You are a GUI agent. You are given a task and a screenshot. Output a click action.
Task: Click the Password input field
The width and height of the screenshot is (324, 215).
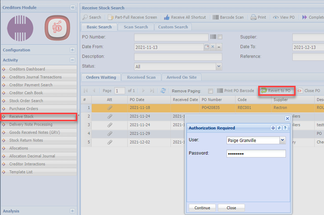point(255,154)
